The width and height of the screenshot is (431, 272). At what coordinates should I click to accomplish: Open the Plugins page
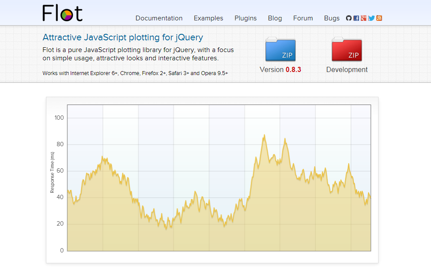tap(245, 18)
